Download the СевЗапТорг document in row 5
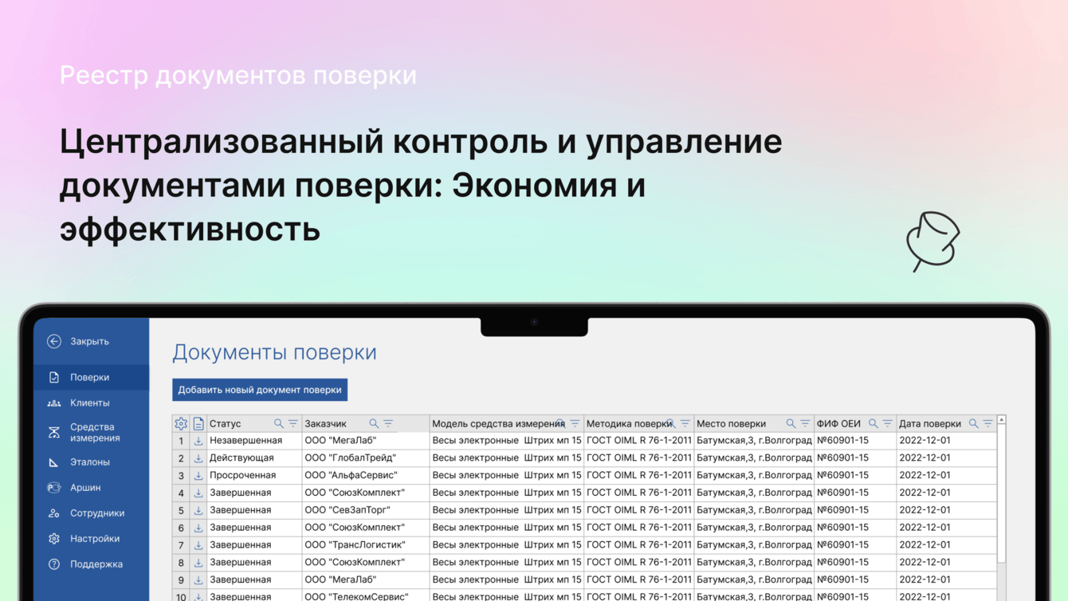The height and width of the screenshot is (601, 1068). click(198, 511)
